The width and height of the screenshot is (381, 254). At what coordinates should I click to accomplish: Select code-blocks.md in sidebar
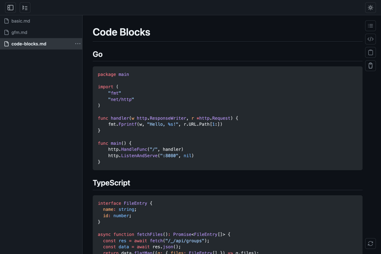tap(41, 44)
